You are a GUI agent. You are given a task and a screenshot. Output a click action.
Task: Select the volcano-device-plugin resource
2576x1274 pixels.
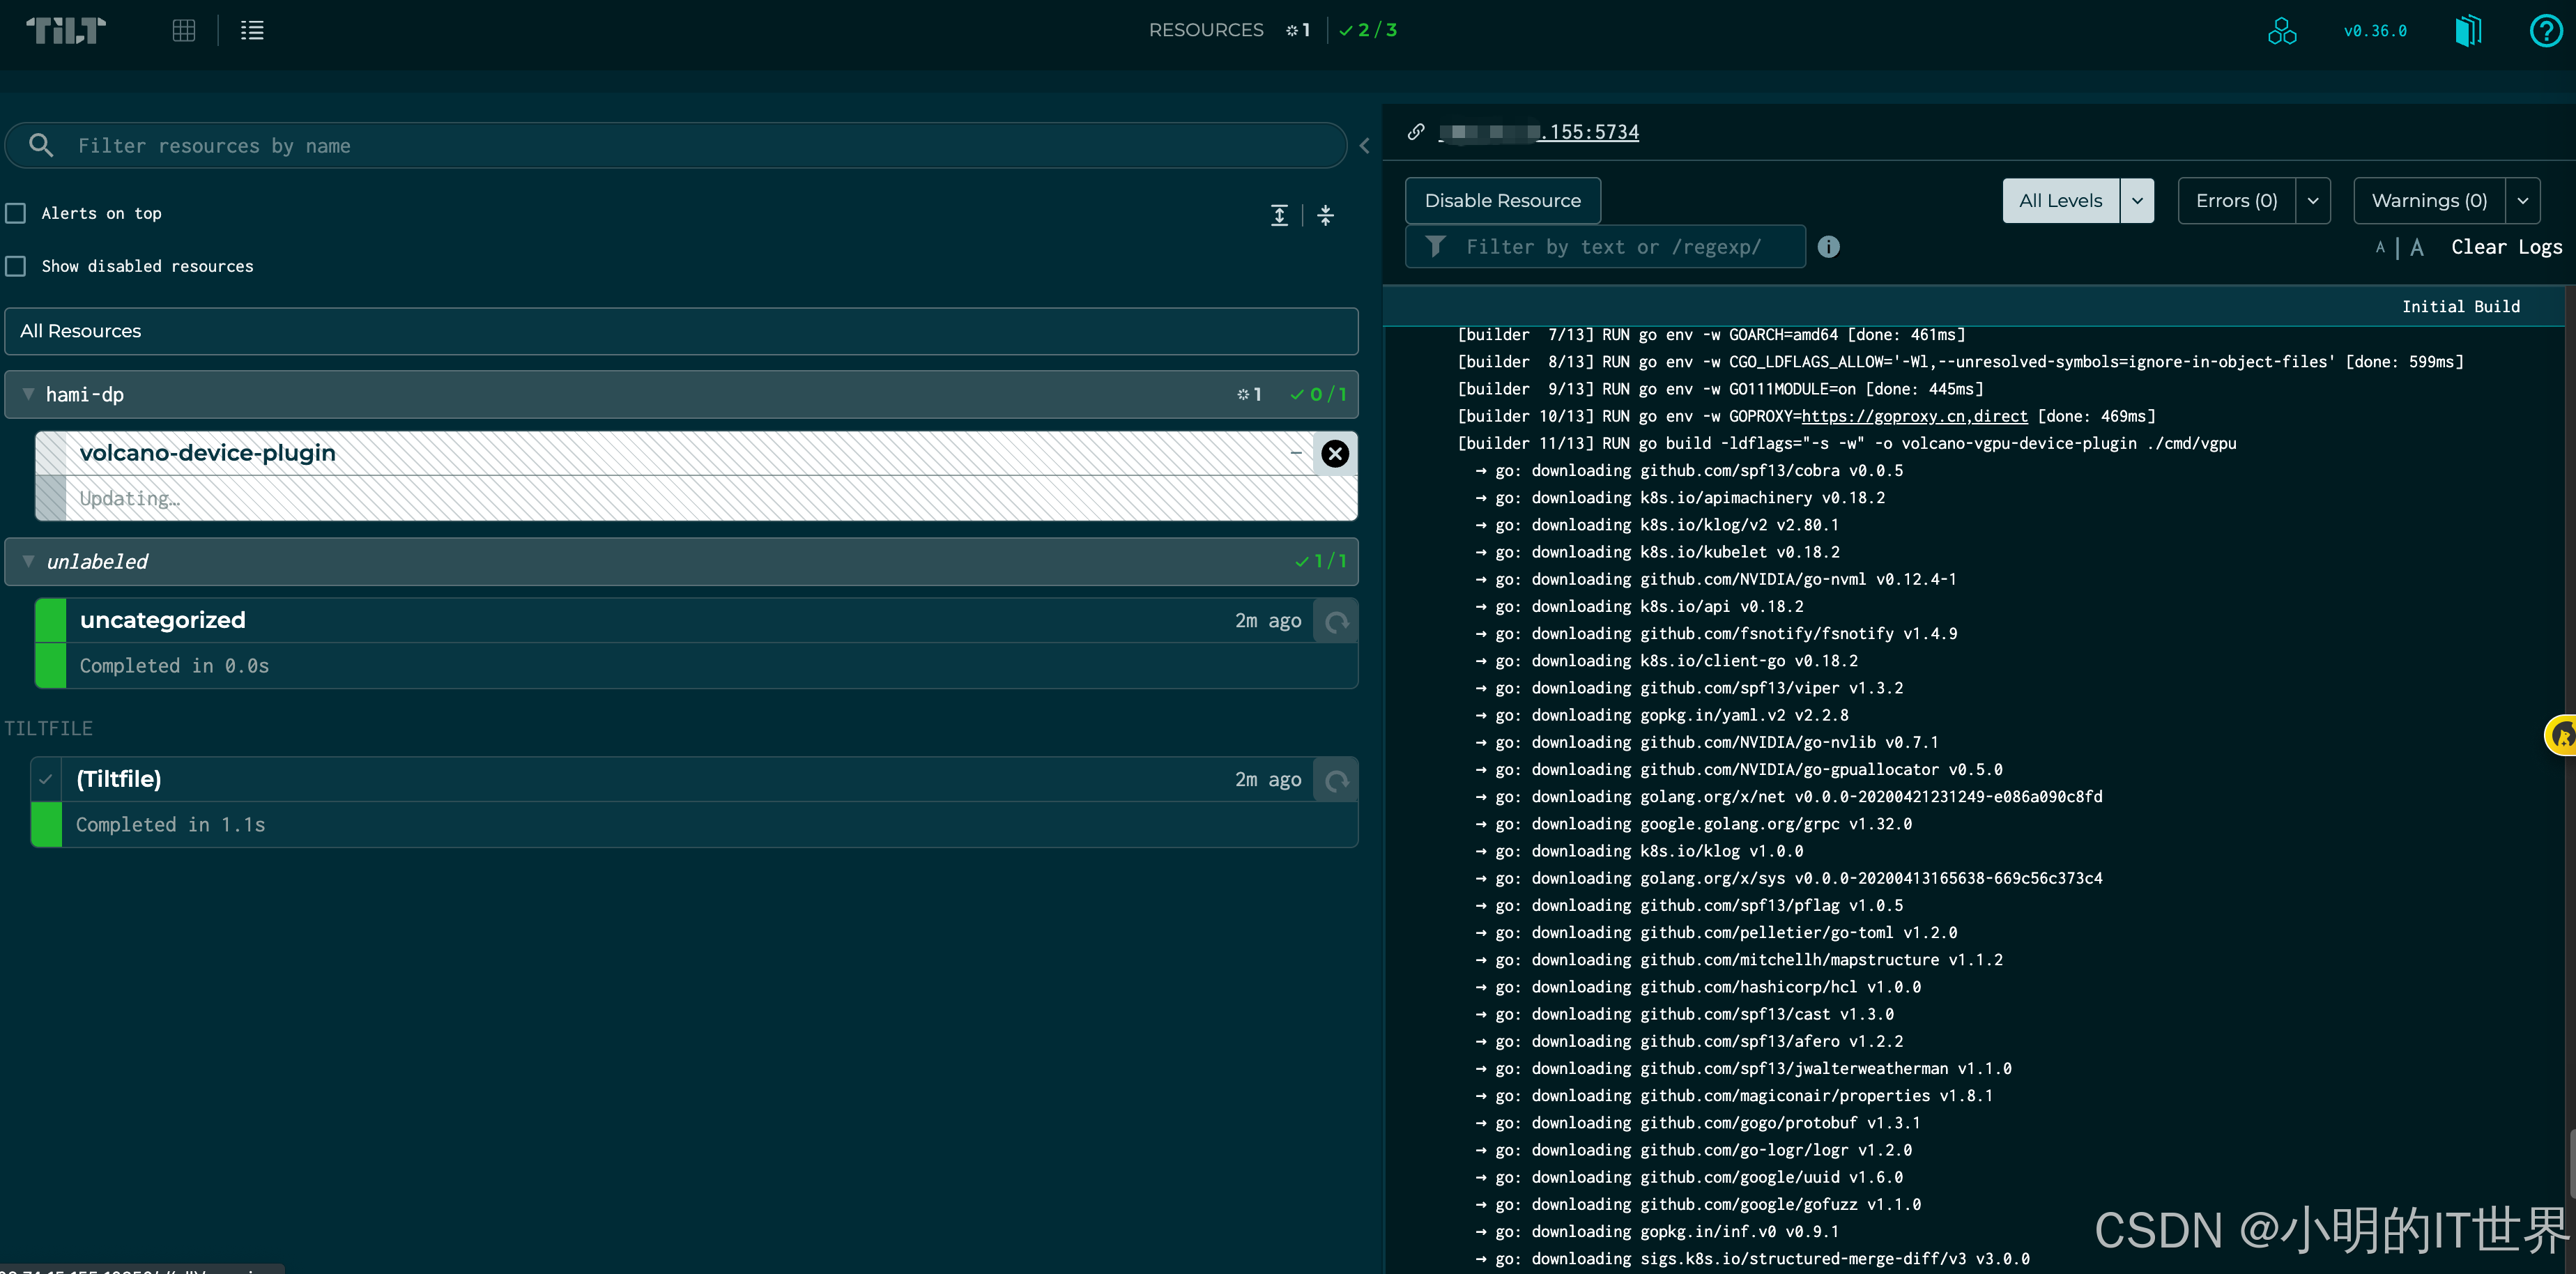click(207, 453)
